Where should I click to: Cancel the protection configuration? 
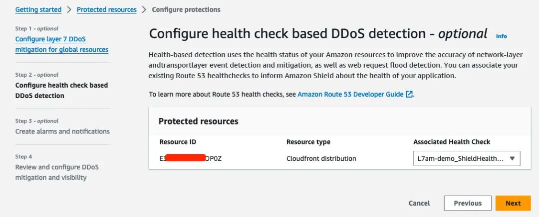pos(419,203)
